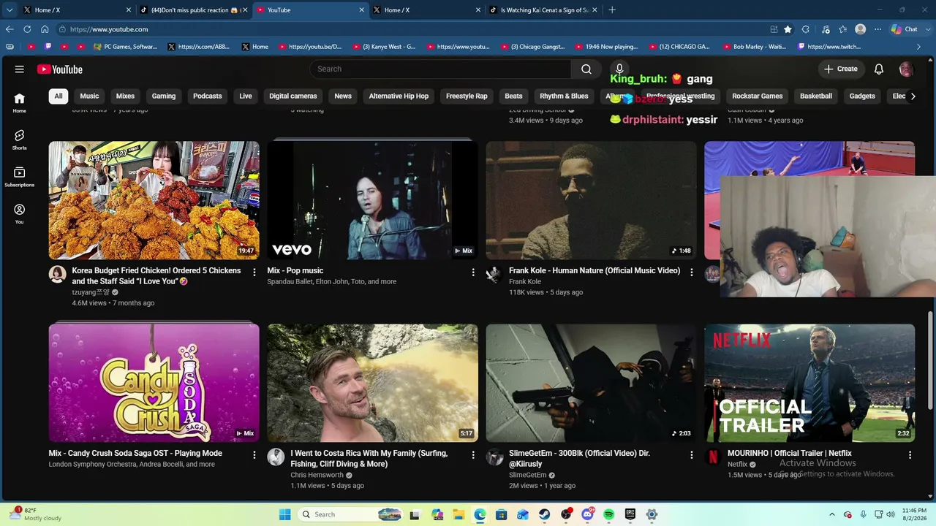Image resolution: width=936 pixels, height=526 pixels.
Task: Open I Went to Costa Rica video title
Action: pyautogui.click(x=369, y=458)
